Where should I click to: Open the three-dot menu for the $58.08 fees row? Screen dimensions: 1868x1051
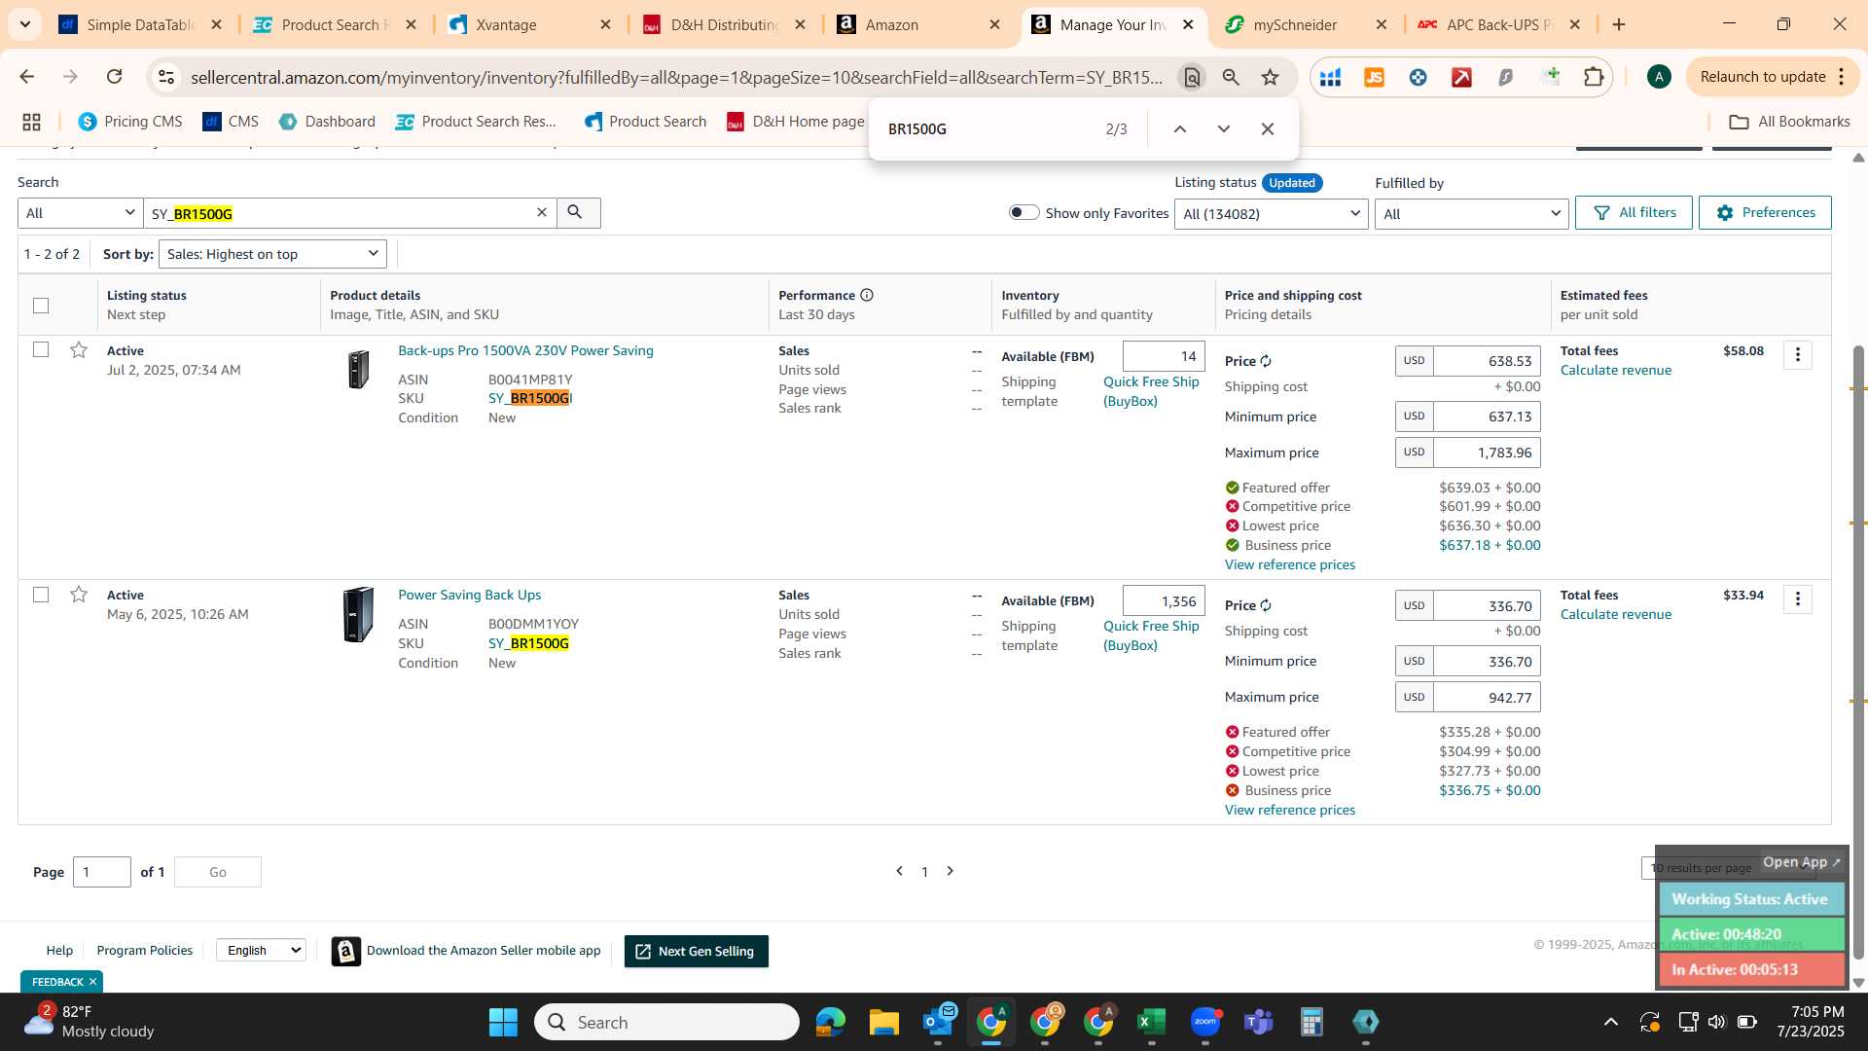point(1797,355)
